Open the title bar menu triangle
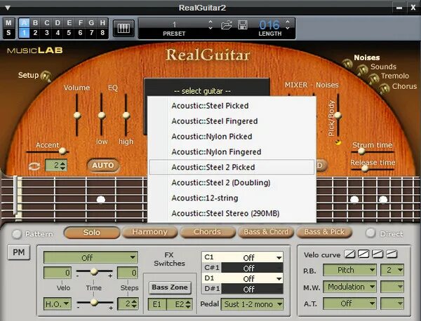The height and width of the screenshot is (321, 421). 8,8
